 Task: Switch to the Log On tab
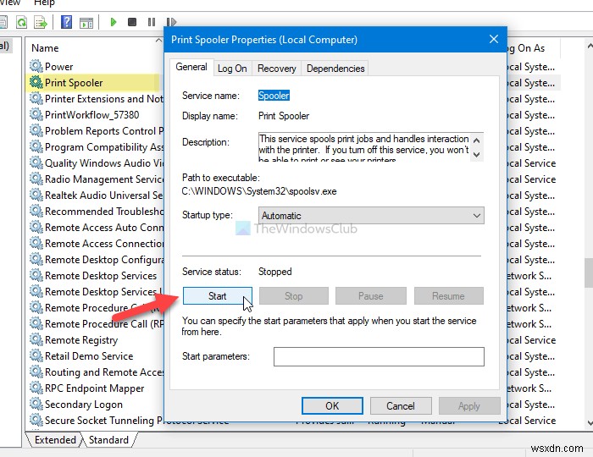coord(232,69)
